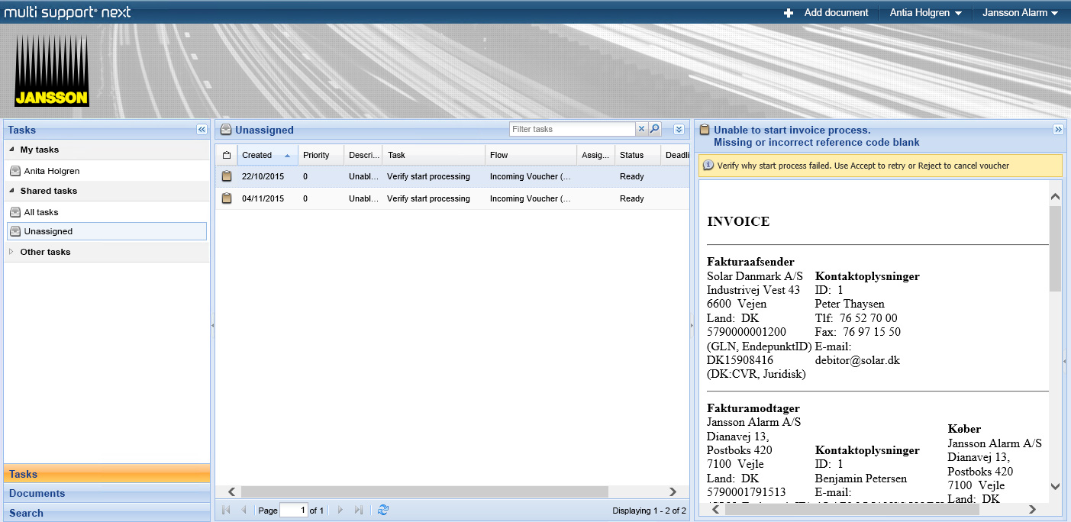Open the Antia Holgren user dropdown
This screenshot has width=1071, height=522.
click(x=927, y=13)
